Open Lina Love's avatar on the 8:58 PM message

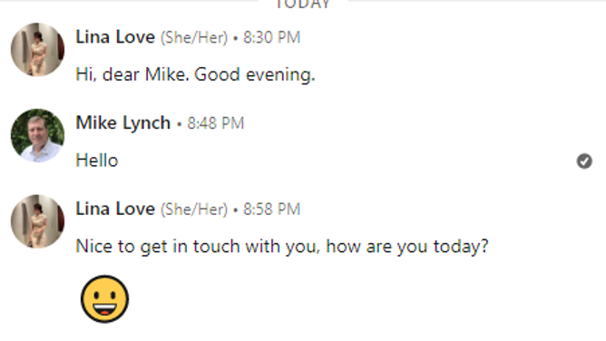pyautogui.click(x=37, y=221)
